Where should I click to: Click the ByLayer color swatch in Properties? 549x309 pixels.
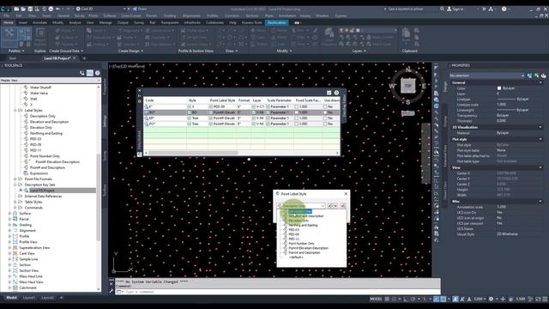pos(499,88)
